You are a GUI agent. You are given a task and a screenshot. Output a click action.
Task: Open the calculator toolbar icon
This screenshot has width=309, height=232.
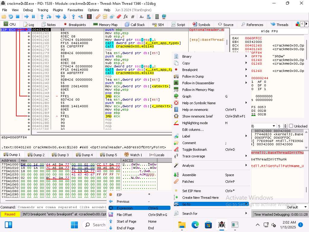157,17
